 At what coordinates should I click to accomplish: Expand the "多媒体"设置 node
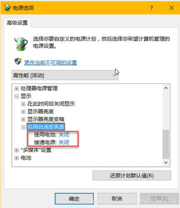coord(17,150)
